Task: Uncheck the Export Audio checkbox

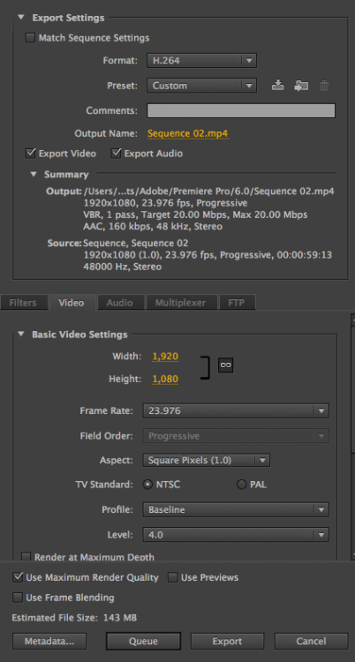Action: coord(116,154)
